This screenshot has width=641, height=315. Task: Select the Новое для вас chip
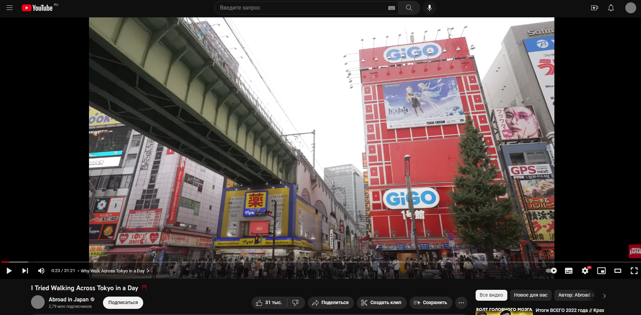531,295
